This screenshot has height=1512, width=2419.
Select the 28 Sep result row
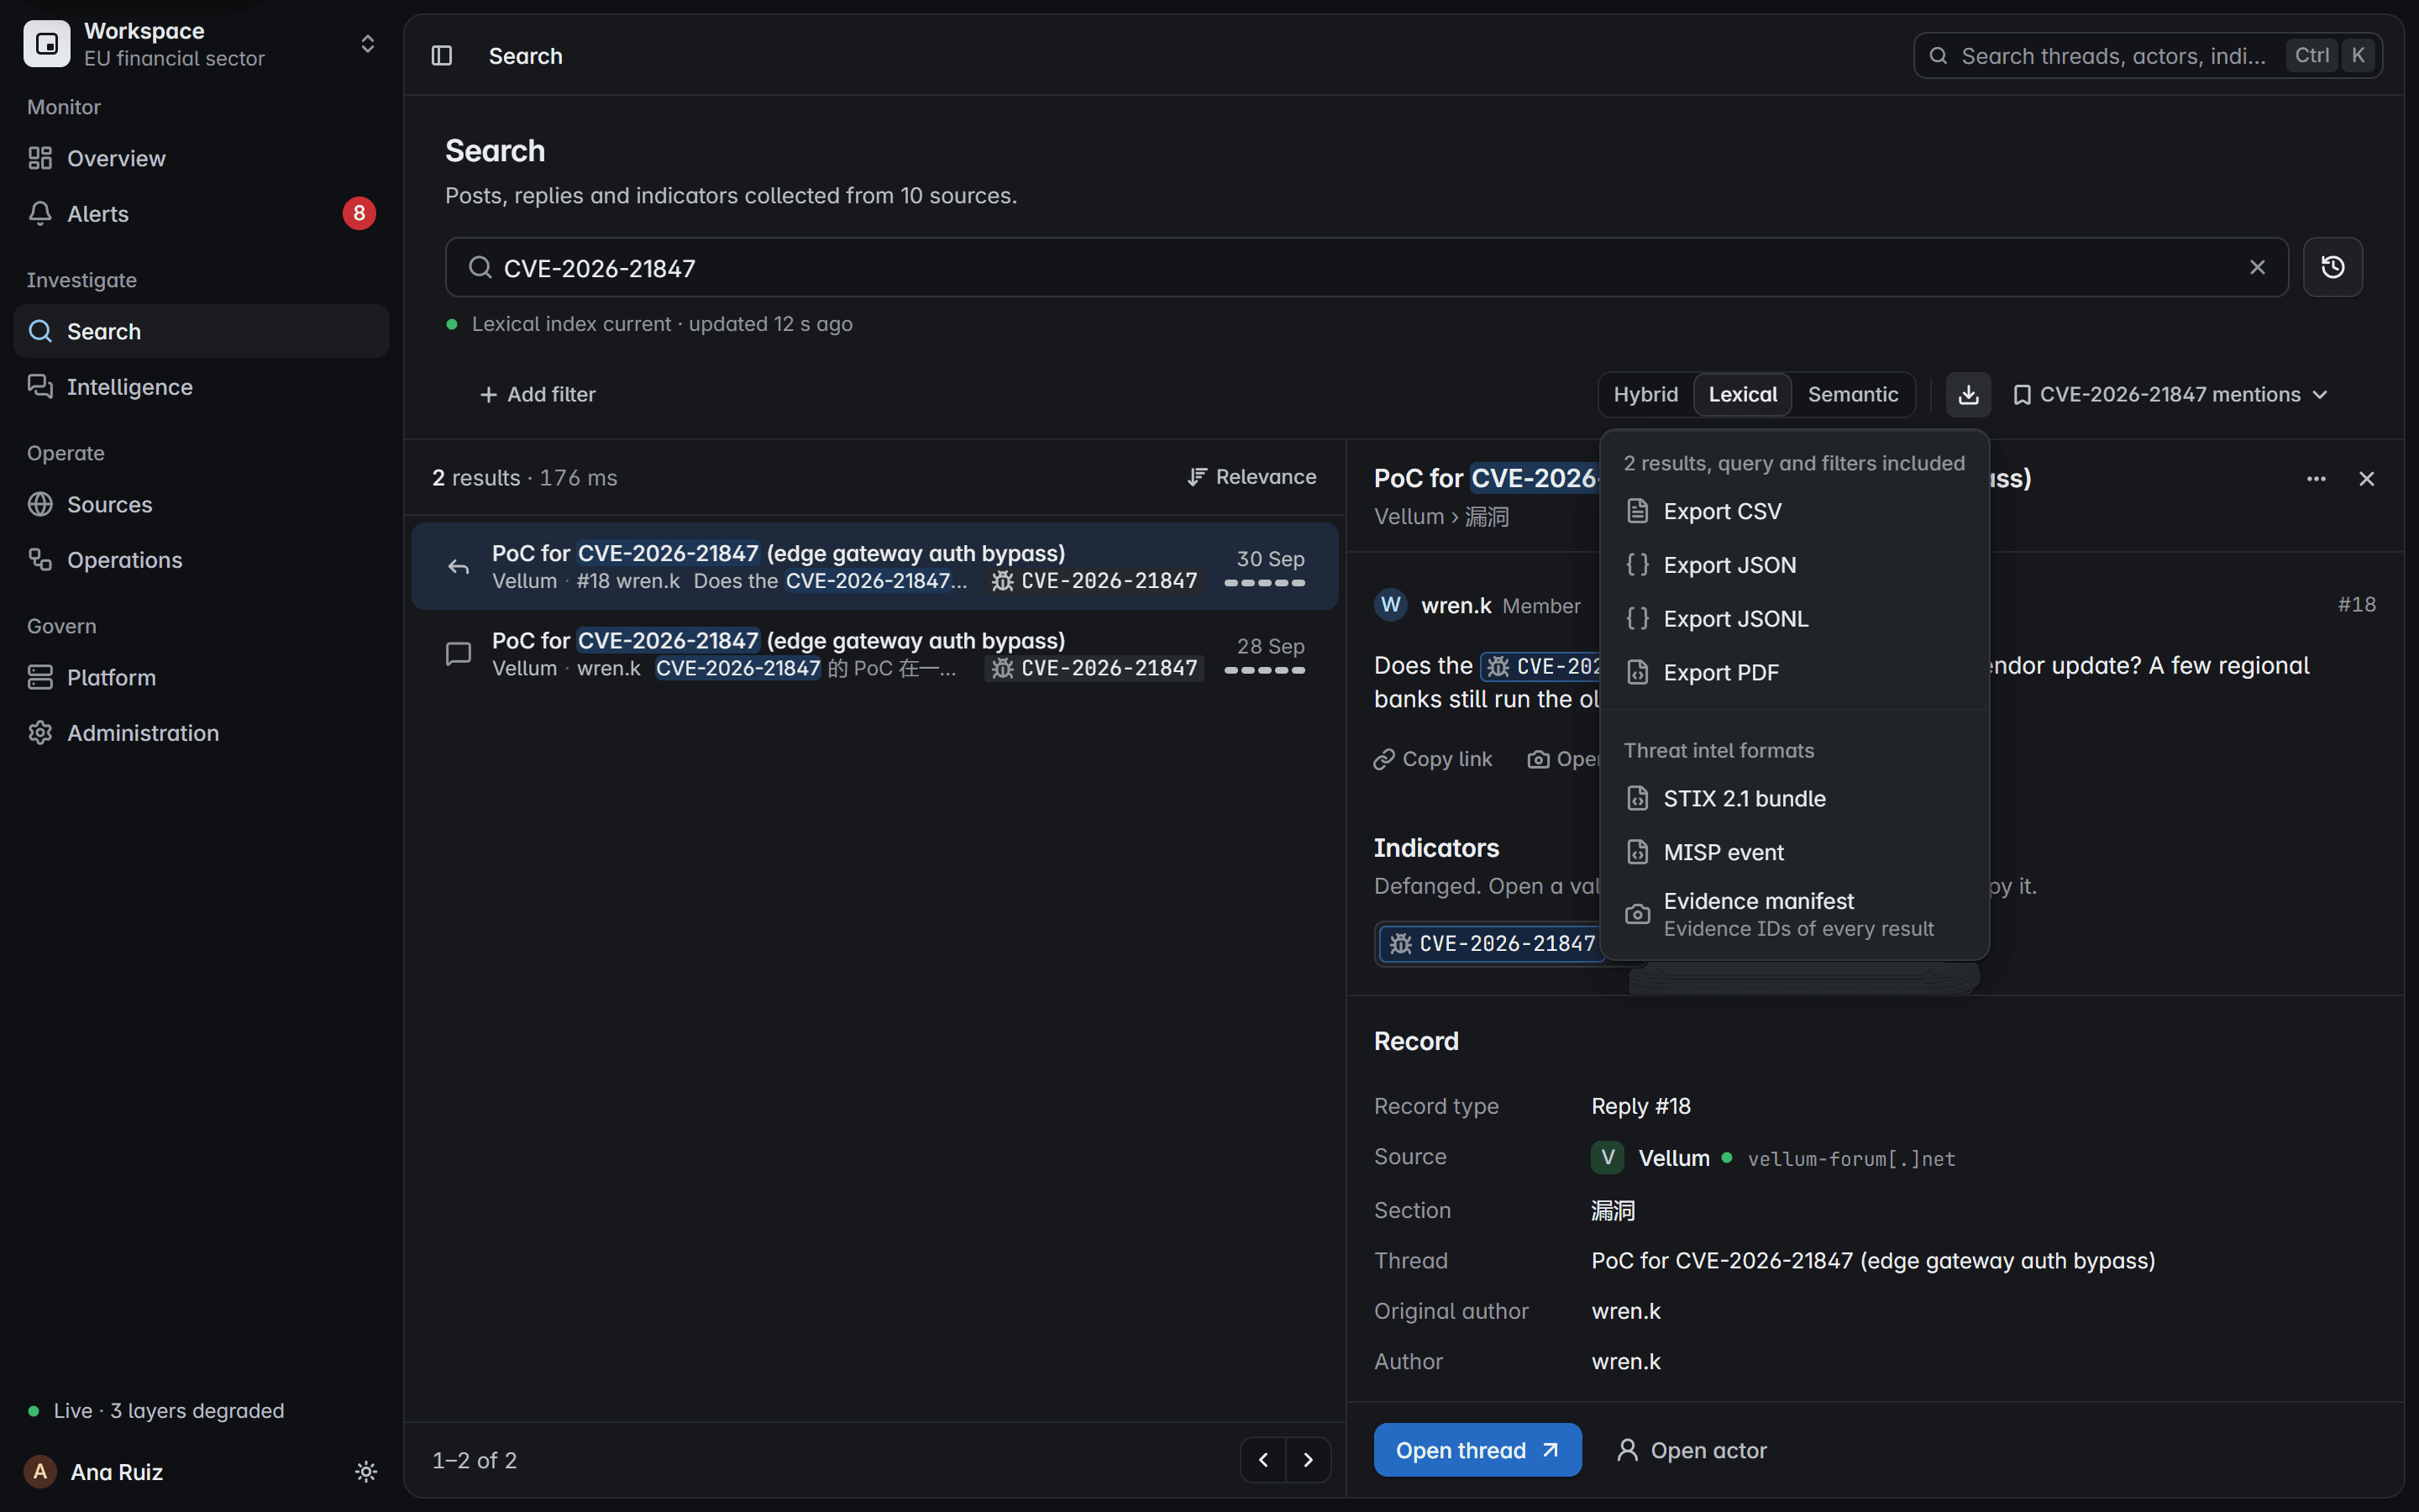click(874, 654)
